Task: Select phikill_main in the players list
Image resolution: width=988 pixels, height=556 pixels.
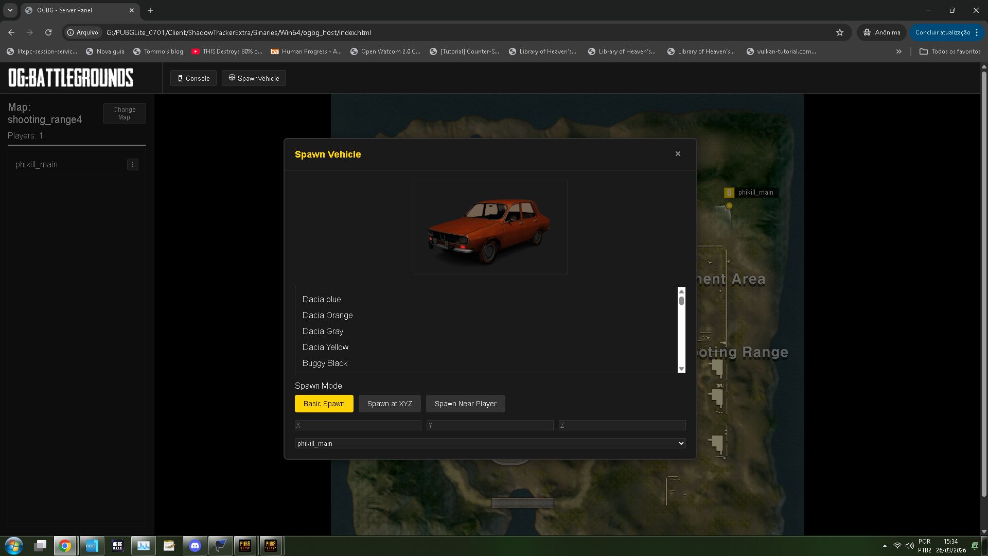Action: point(37,164)
